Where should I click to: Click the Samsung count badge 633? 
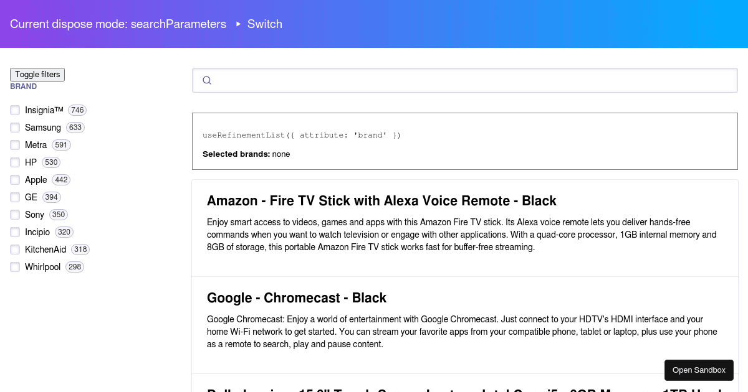(75, 128)
